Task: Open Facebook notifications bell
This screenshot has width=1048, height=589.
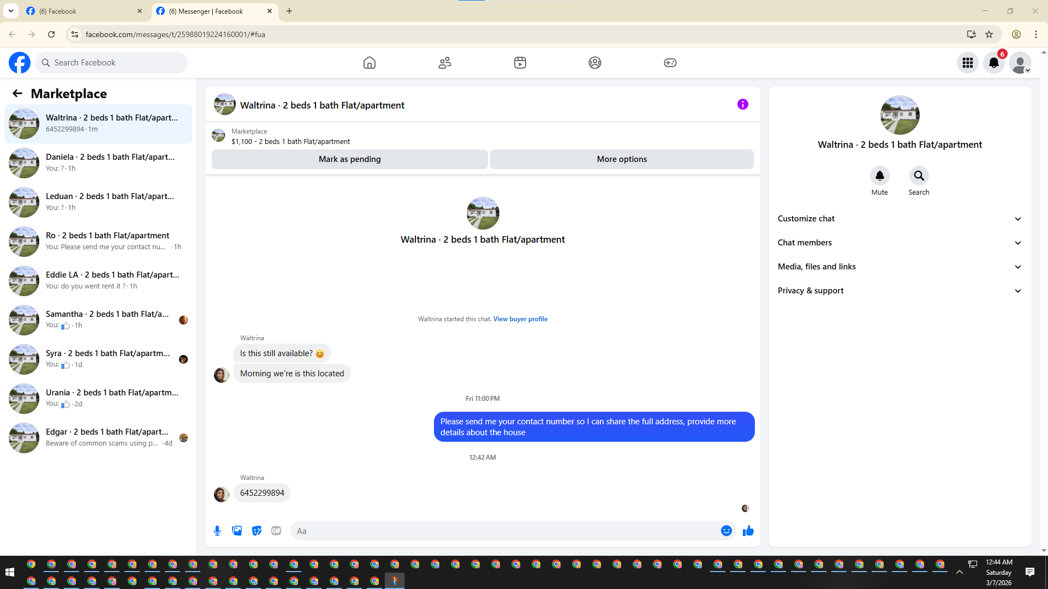Action: [993, 63]
